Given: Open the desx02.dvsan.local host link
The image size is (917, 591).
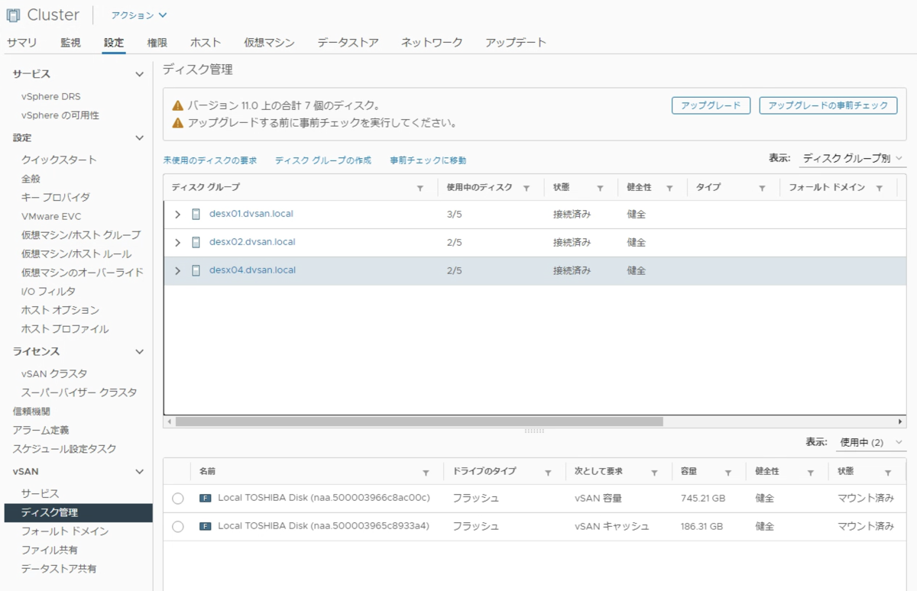Looking at the screenshot, I should point(252,242).
